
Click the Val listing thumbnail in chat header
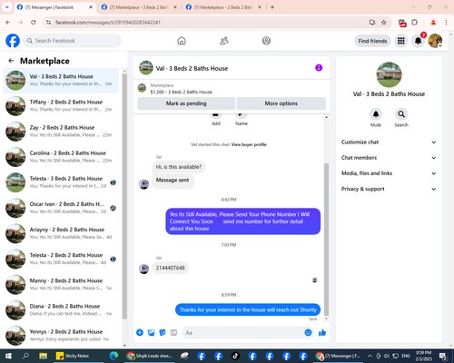coord(146,68)
